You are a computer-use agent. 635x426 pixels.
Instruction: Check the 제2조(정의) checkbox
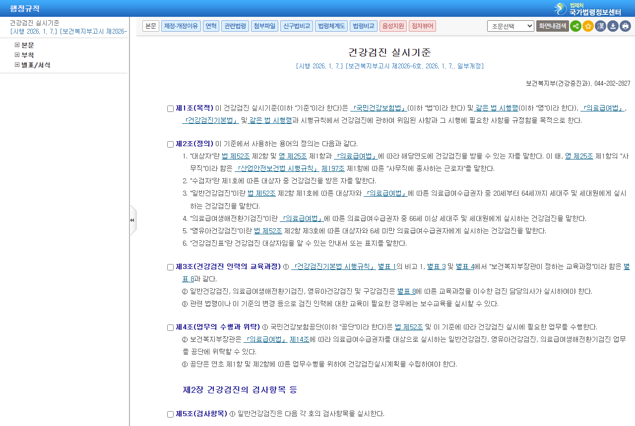point(170,144)
